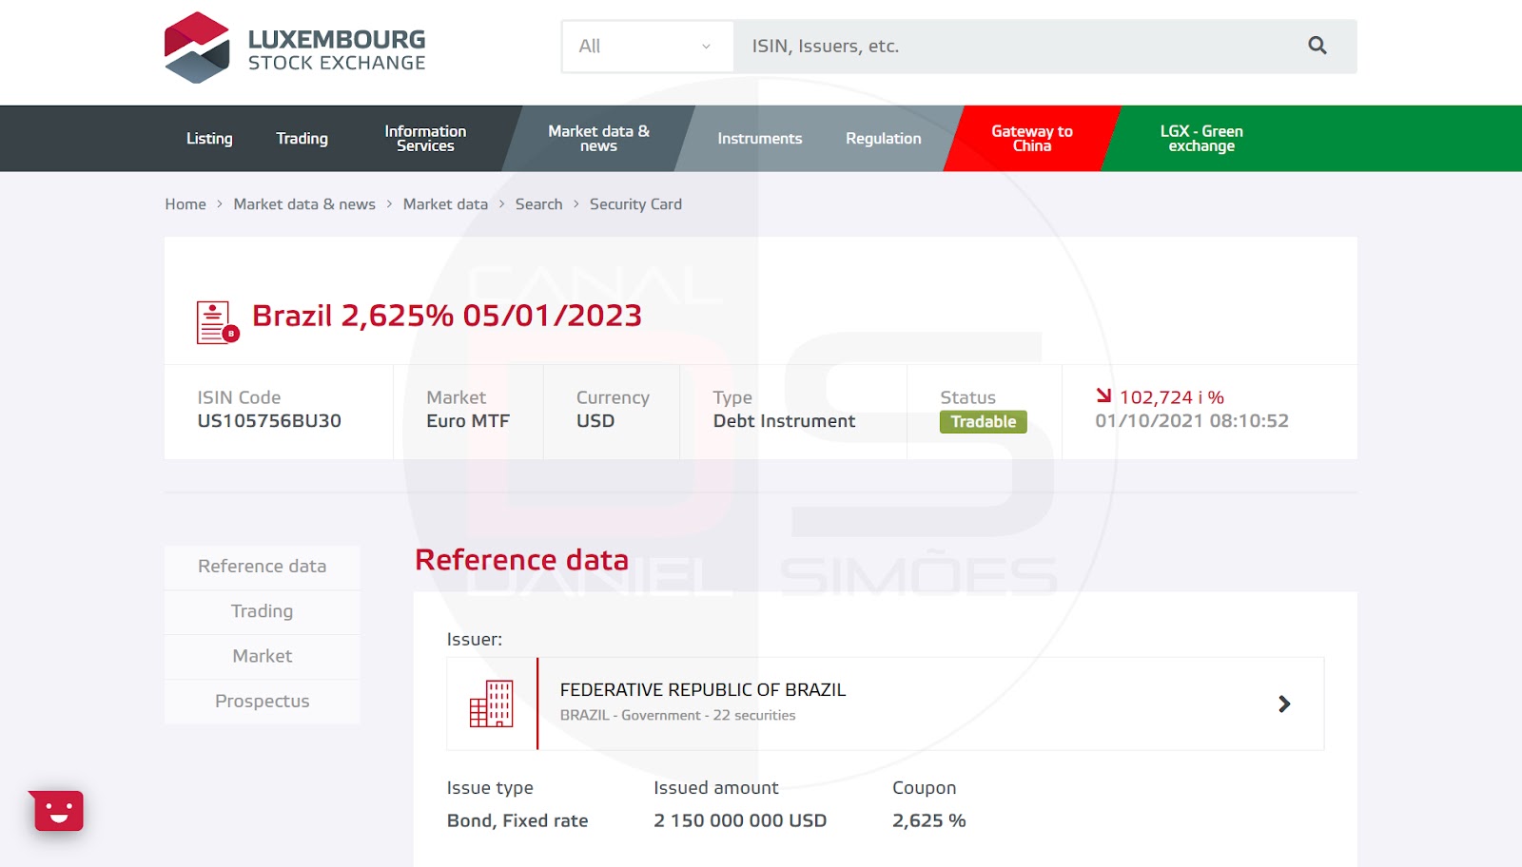Click the red down-trend arrow icon
This screenshot has height=867, width=1522.
1103,395
